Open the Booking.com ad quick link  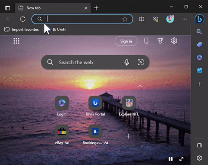click(95, 135)
